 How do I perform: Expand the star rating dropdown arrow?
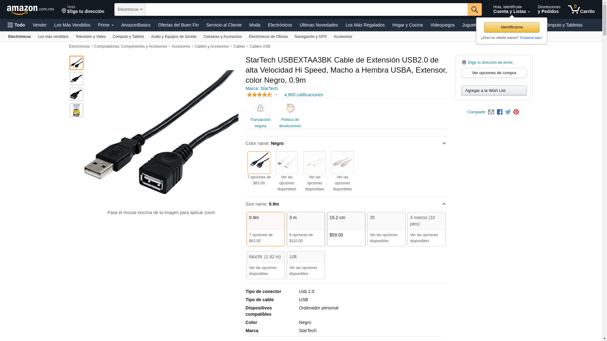click(x=276, y=95)
